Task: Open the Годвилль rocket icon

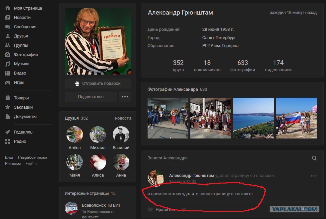Action: click(x=8, y=132)
